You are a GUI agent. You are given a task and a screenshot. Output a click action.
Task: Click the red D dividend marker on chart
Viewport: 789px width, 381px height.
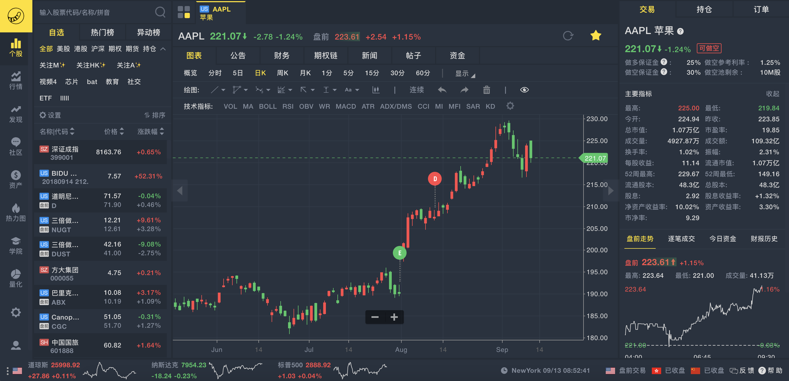(435, 179)
